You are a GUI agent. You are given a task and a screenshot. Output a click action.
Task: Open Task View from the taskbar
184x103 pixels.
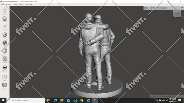click(x=48, y=100)
